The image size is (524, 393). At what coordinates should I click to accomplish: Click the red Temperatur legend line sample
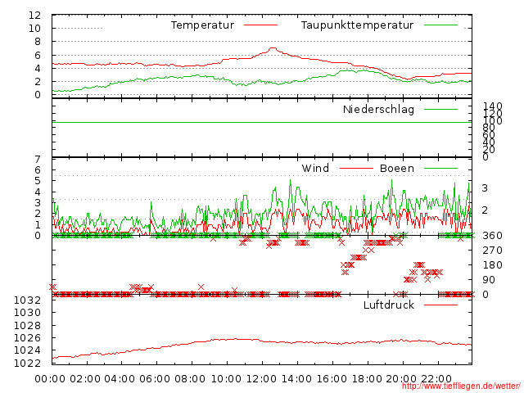[x=260, y=25]
